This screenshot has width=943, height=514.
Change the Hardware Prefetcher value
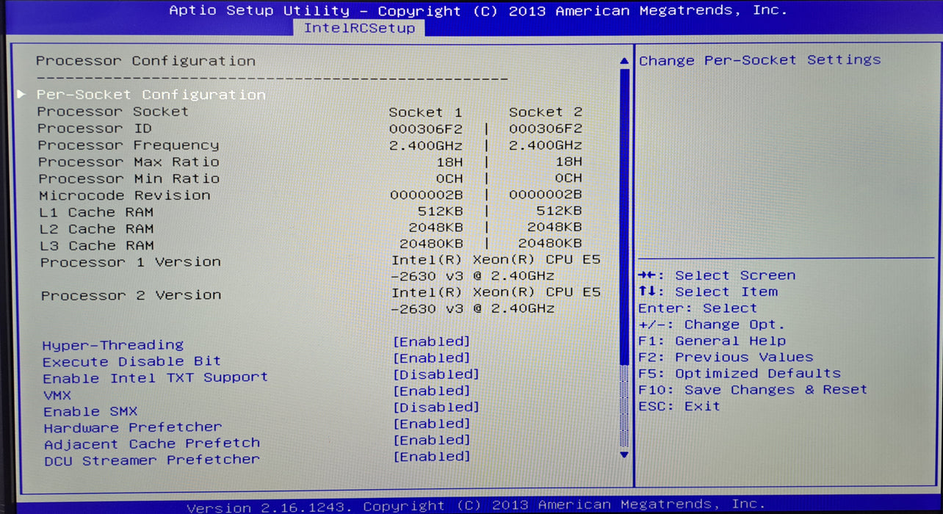[x=432, y=424]
